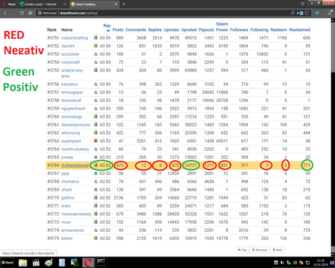Viewport: 335px width, 268px height.
Task: Open the Opera Menü button
Action: pyautogui.click(x=9, y=4)
